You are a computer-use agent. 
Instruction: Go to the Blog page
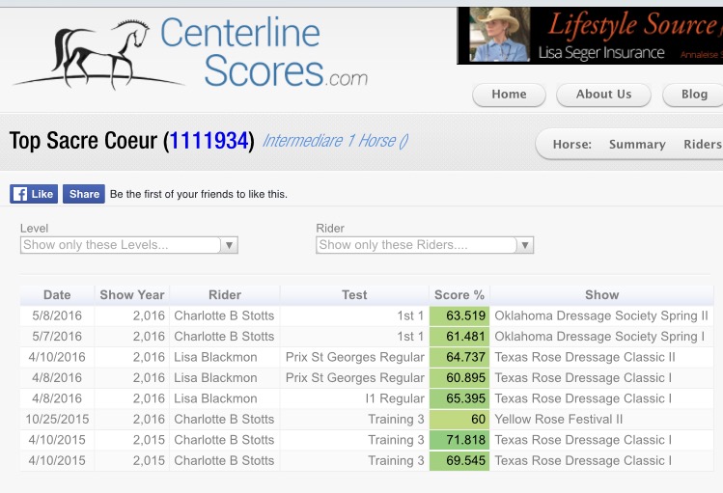[x=693, y=95]
